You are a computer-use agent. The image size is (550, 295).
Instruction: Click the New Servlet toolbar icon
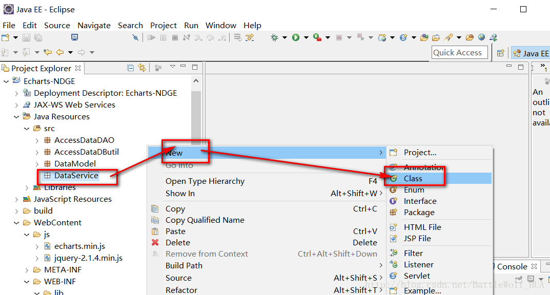click(403, 37)
